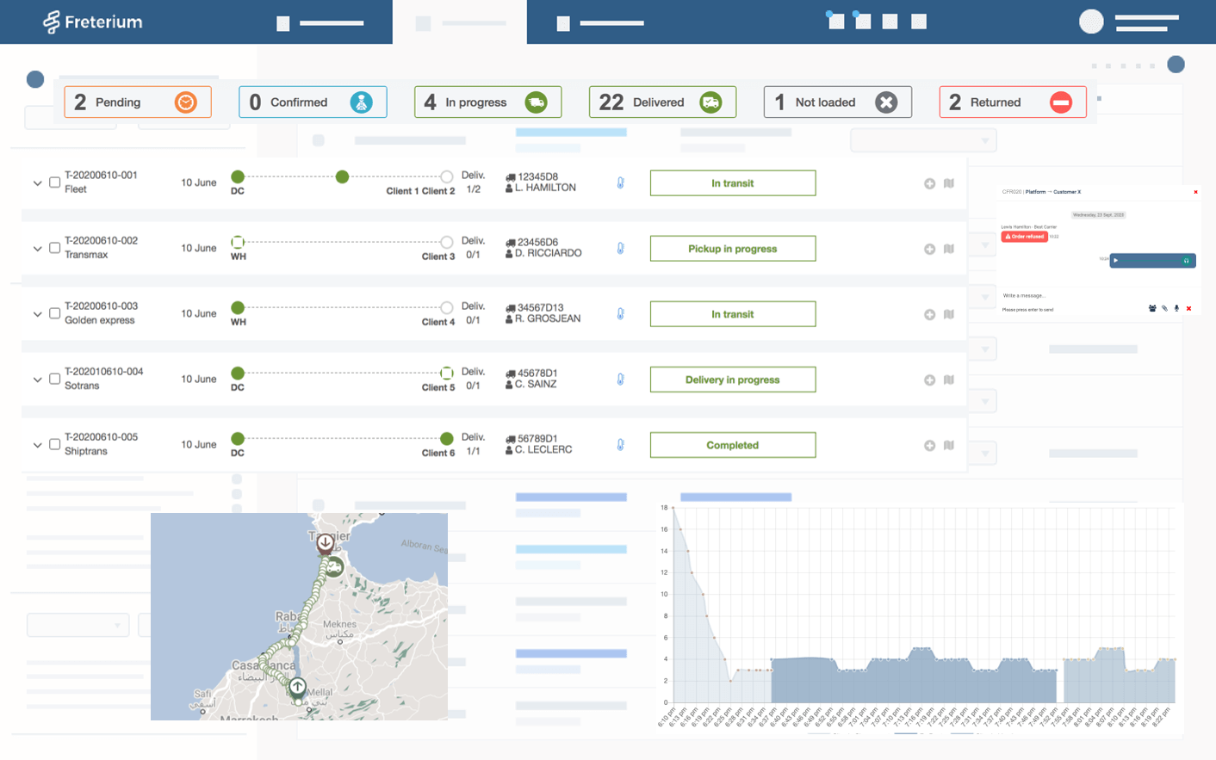Click the route map thumbnail of Morocco
Screen dimensions: 1216x760
299,616
